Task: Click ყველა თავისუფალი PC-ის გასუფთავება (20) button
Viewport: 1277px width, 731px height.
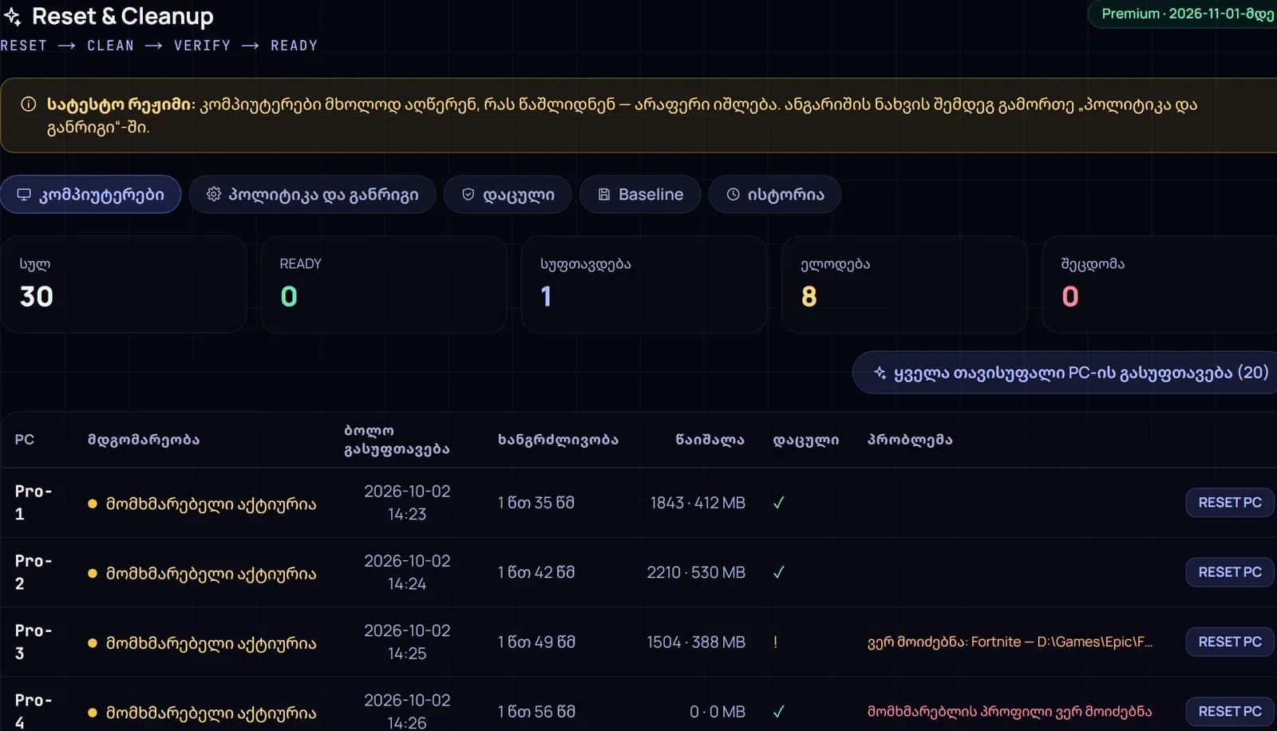Action: point(1066,373)
